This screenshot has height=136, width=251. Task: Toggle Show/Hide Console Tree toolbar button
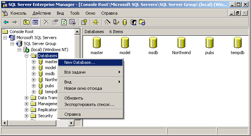point(35,22)
